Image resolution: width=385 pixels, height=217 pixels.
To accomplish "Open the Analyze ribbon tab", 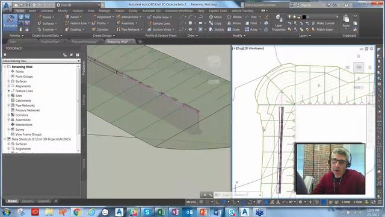I will pyautogui.click(x=78, y=11).
